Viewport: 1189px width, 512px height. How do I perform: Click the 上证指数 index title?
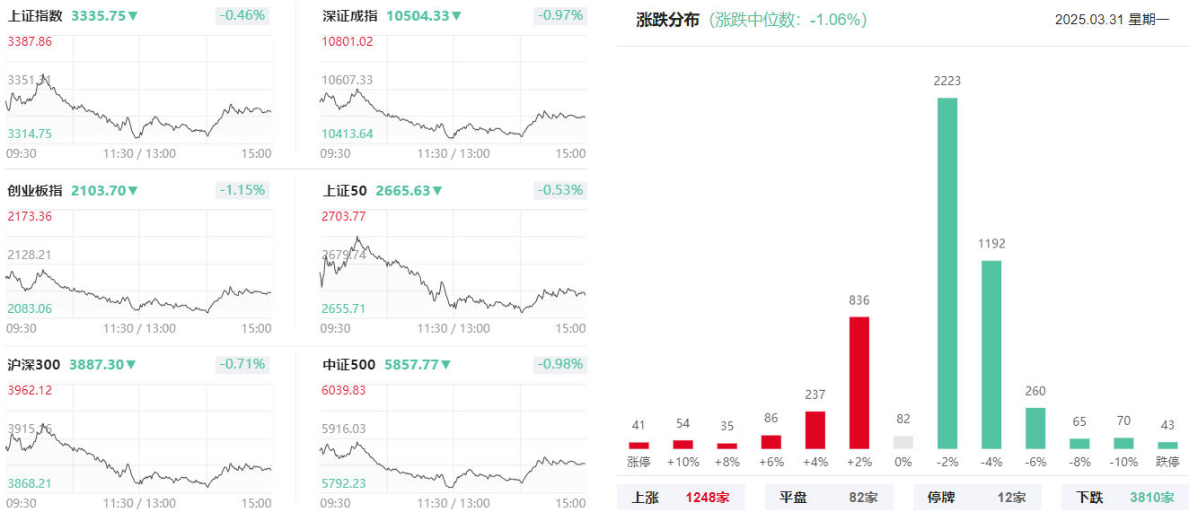(x=35, y=15)
